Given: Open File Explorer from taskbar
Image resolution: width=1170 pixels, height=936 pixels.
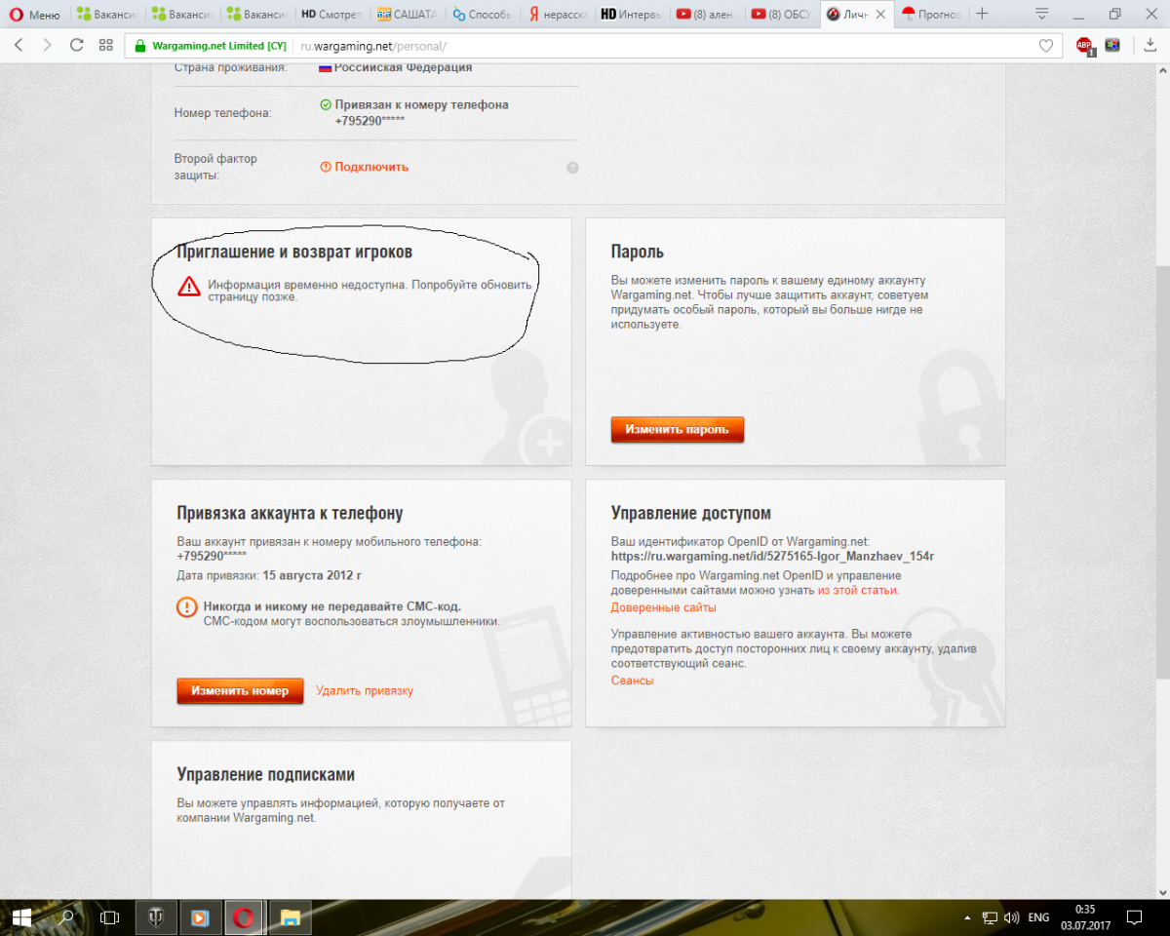Looking at the screenshot, I should tap(290, 917).
